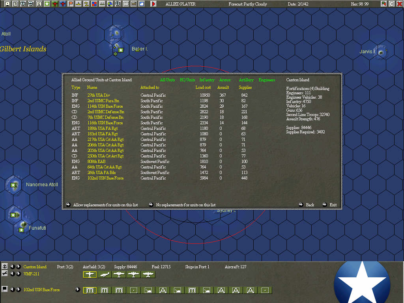This screenshot has width=404, height=303.
Task: Click the anchor icon beside Canton Island
Action: pyautogui.click(x=5, y=266)
